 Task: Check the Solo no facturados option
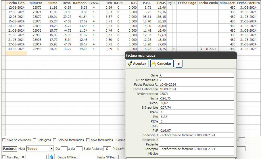(55, 140)
